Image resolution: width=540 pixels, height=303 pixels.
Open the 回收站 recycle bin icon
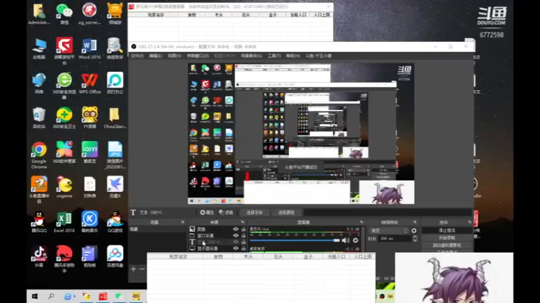click(x=39, y=117)
